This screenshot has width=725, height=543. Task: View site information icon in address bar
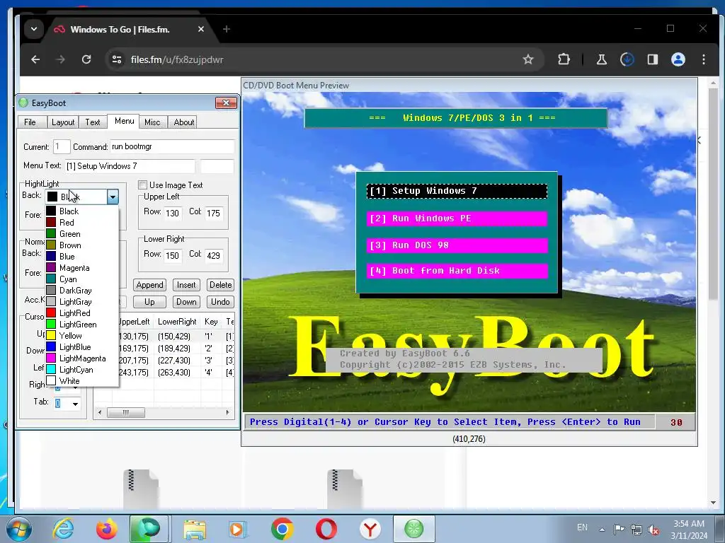(117, 59)
